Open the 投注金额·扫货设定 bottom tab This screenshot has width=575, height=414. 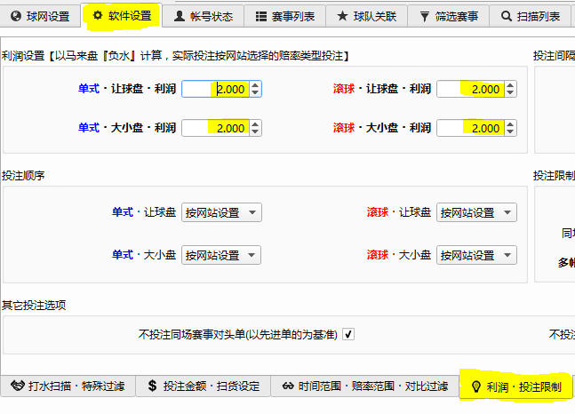(204, 386)
